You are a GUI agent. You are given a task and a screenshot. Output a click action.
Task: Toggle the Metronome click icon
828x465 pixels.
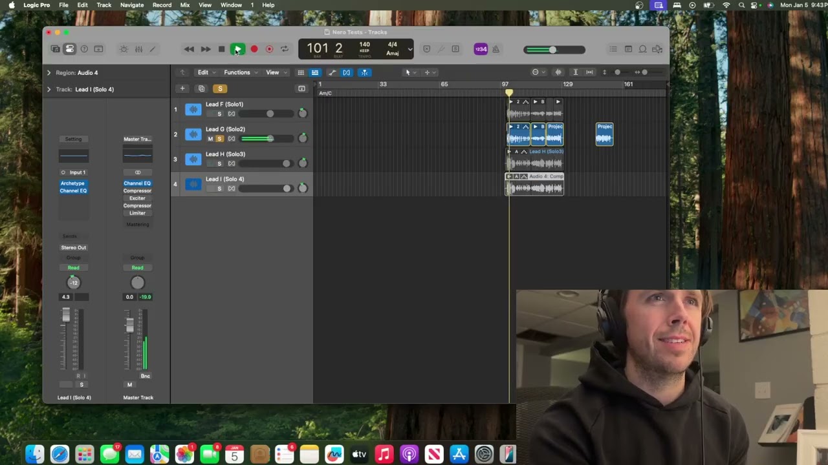pos(496,49)
